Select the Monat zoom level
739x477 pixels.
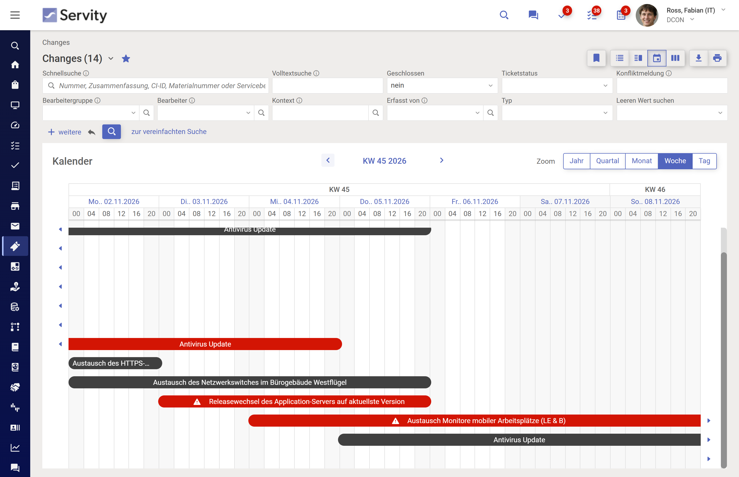pos(642,161)
